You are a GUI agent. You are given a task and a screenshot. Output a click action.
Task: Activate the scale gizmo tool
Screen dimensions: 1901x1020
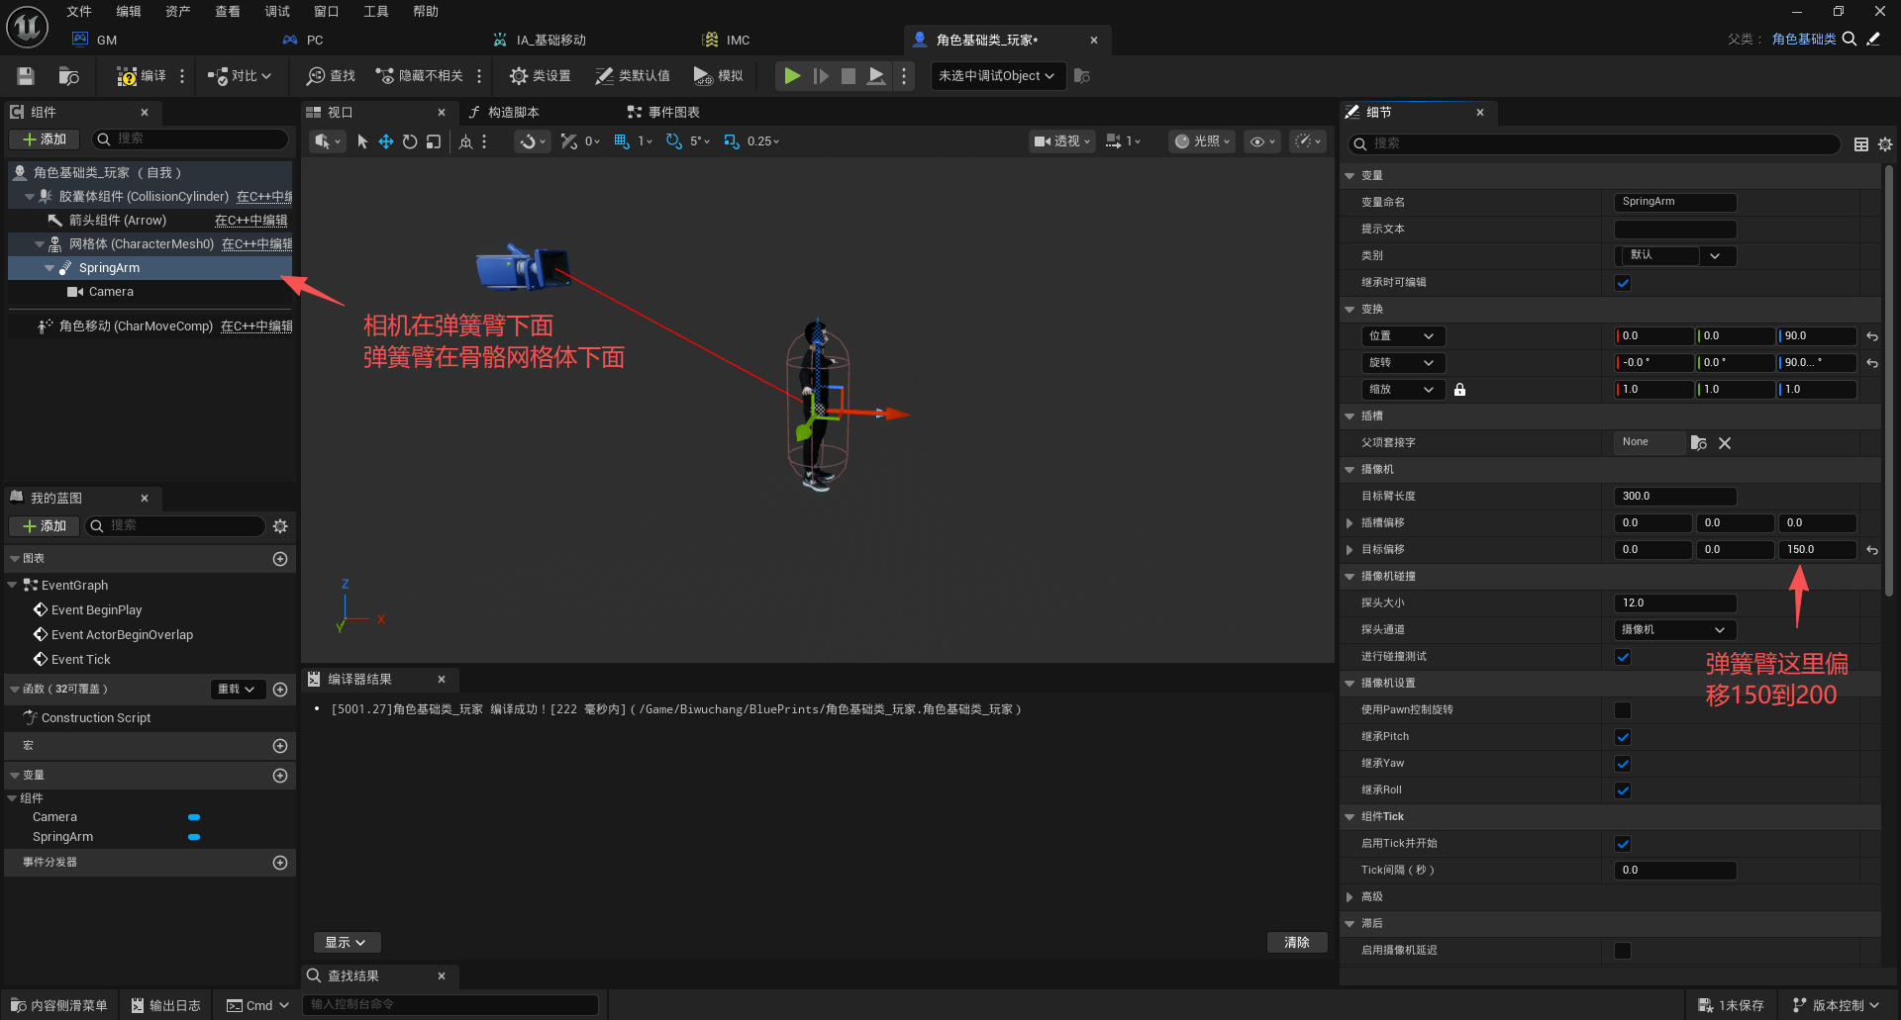point(434,141)
